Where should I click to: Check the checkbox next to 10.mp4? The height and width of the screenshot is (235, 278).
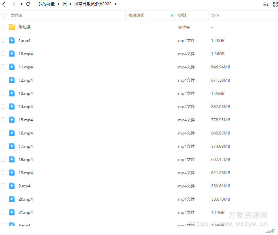pyautogui.click(x=3, y=54)
